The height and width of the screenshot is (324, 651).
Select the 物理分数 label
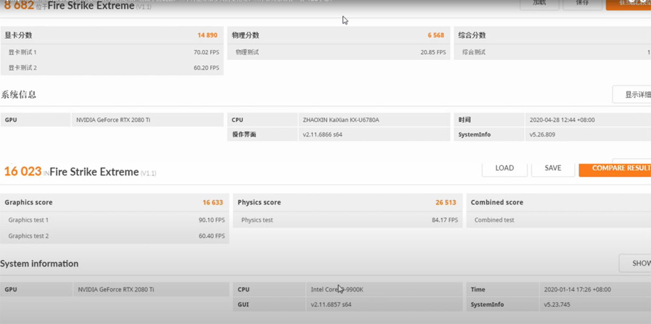pos(245,35)
